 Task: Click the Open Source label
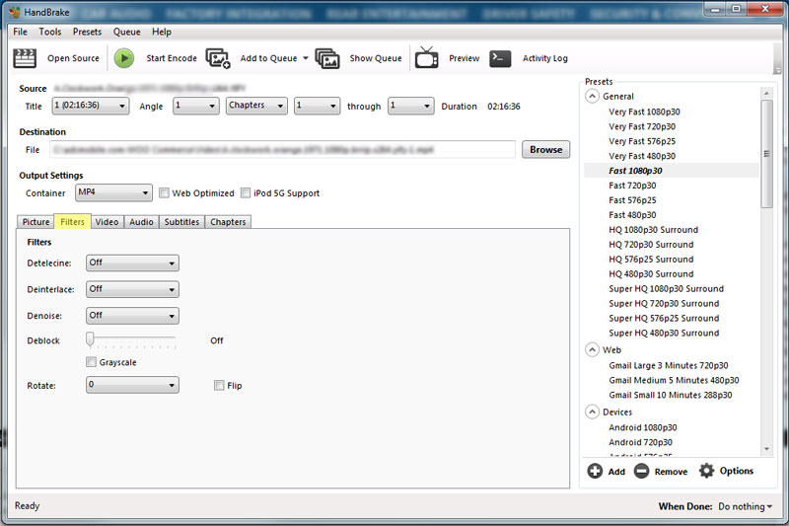(73, 58)
